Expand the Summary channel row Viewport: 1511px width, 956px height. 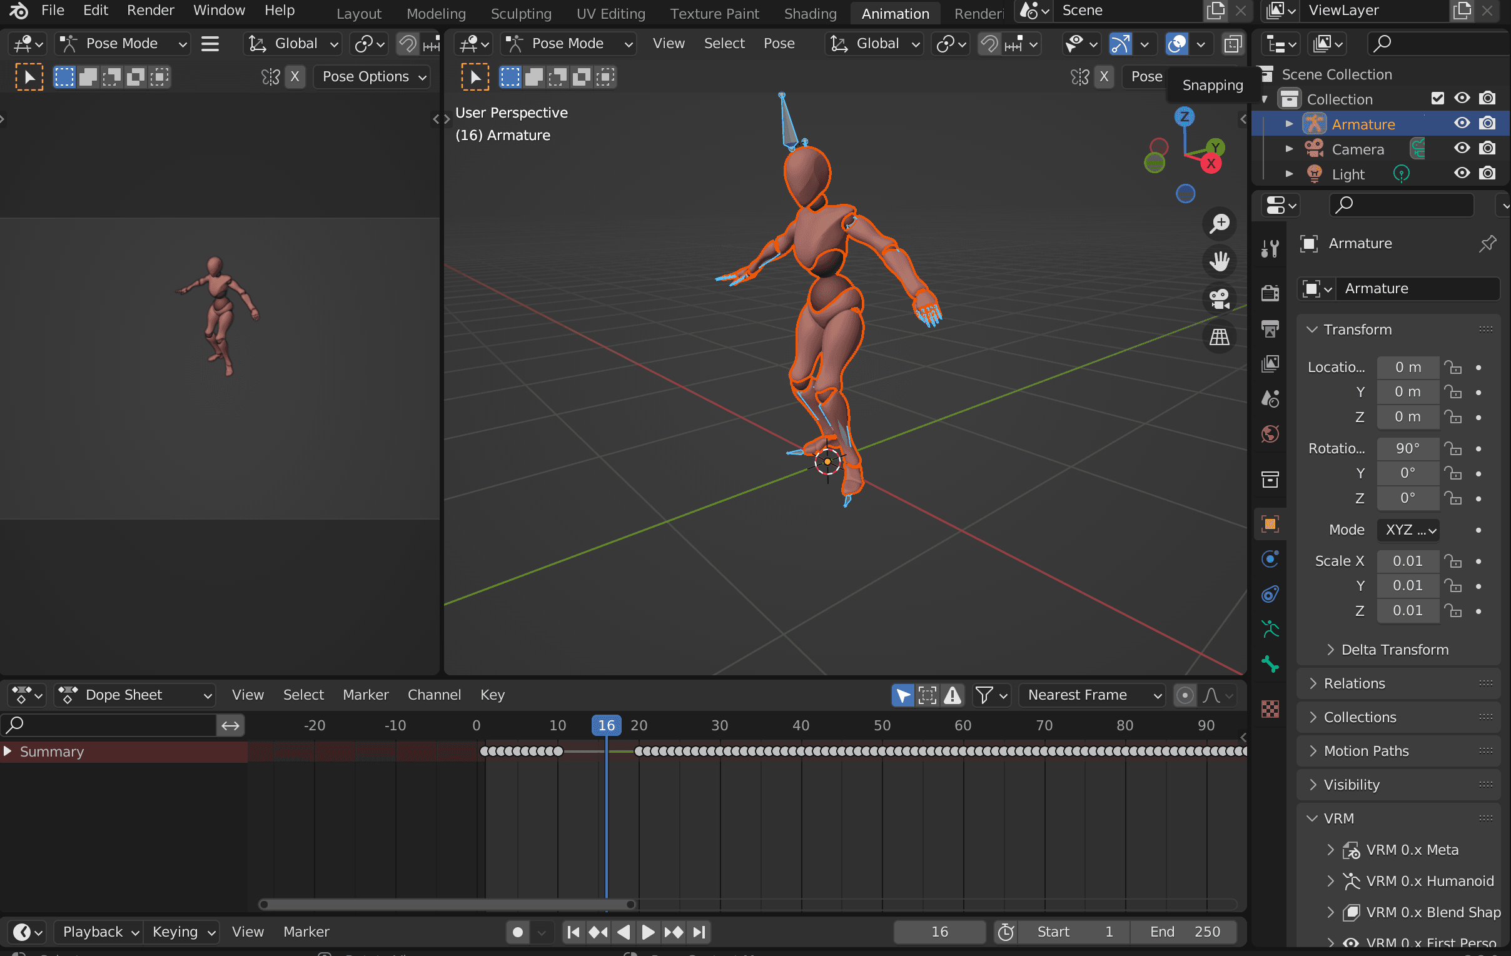pyautogui.click(x=8, y=752)
